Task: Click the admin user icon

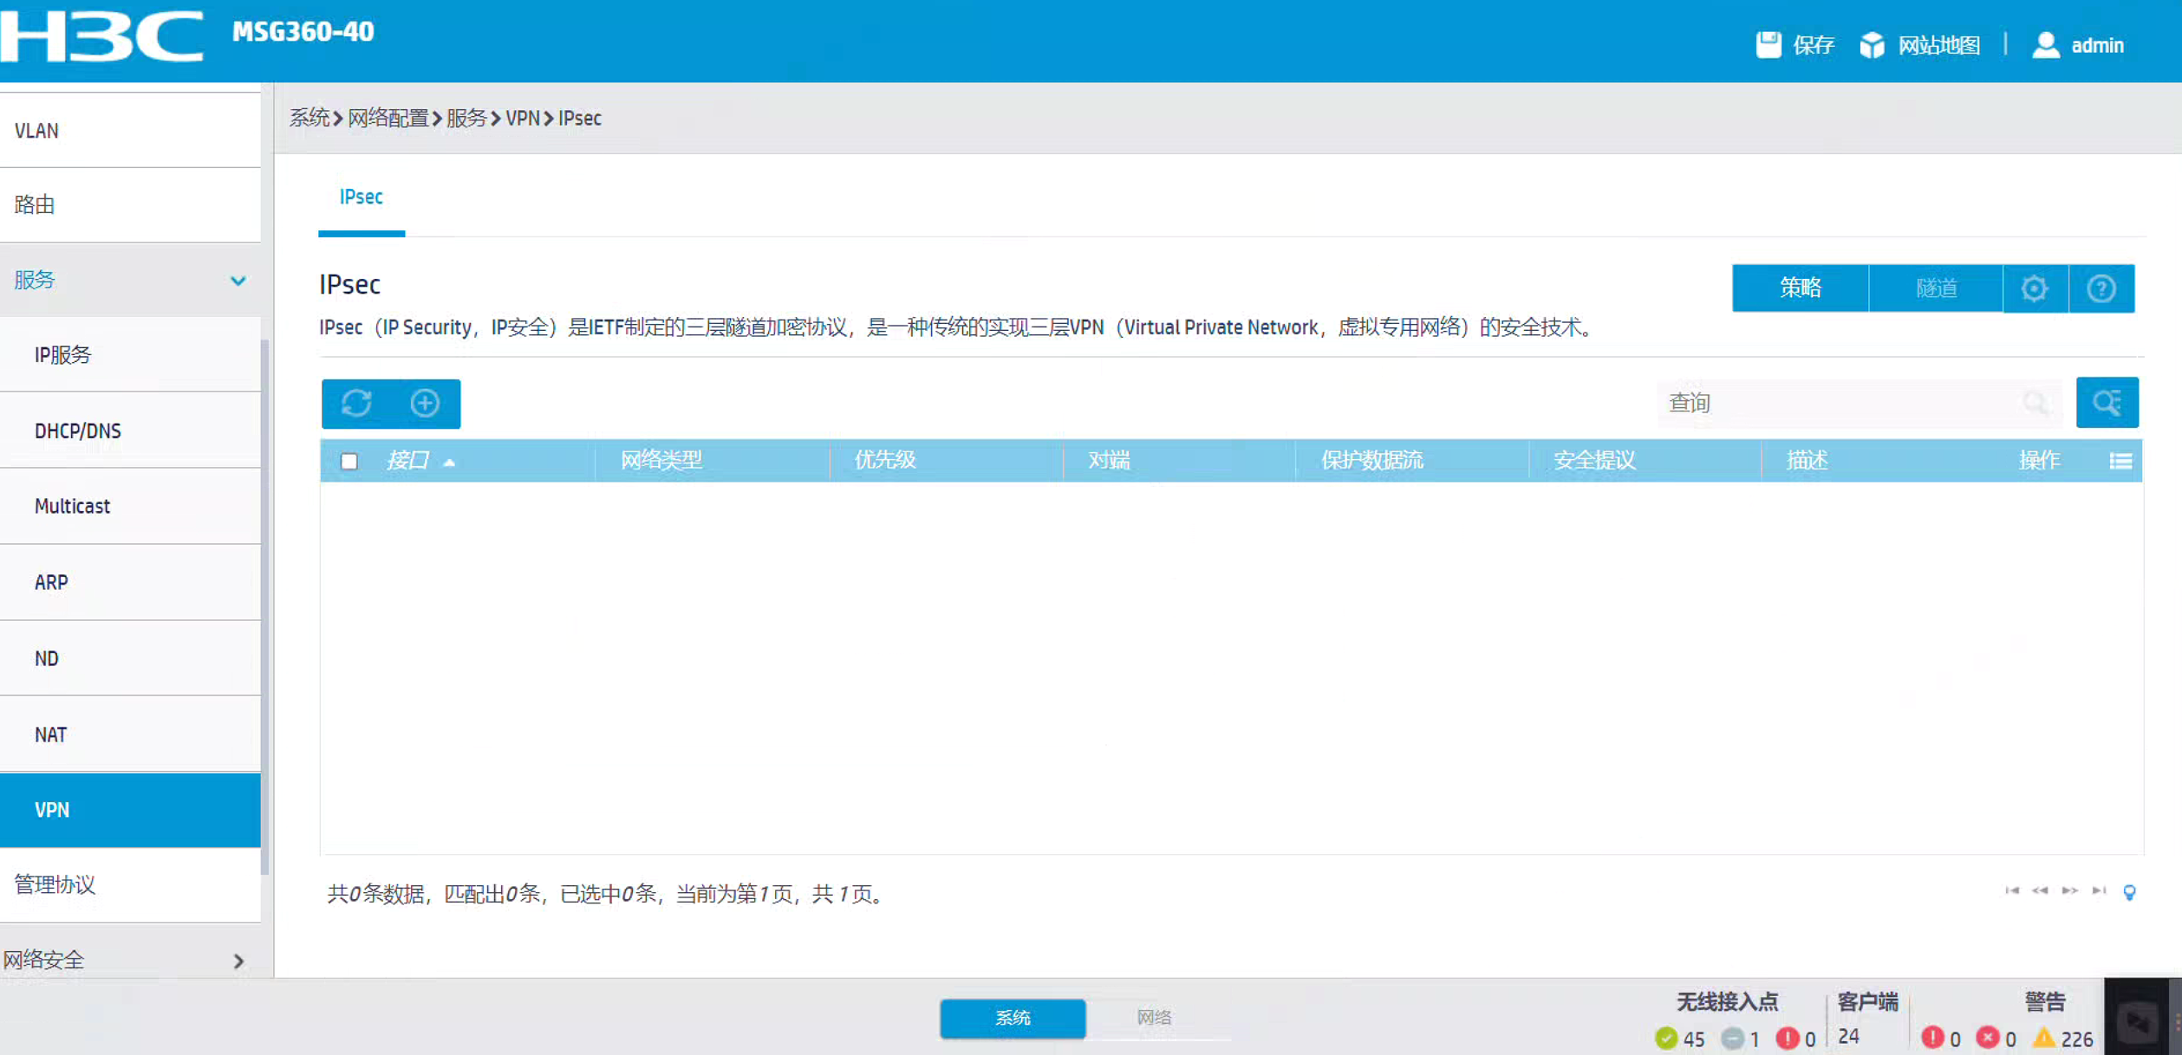Action: pos(2046,44)
